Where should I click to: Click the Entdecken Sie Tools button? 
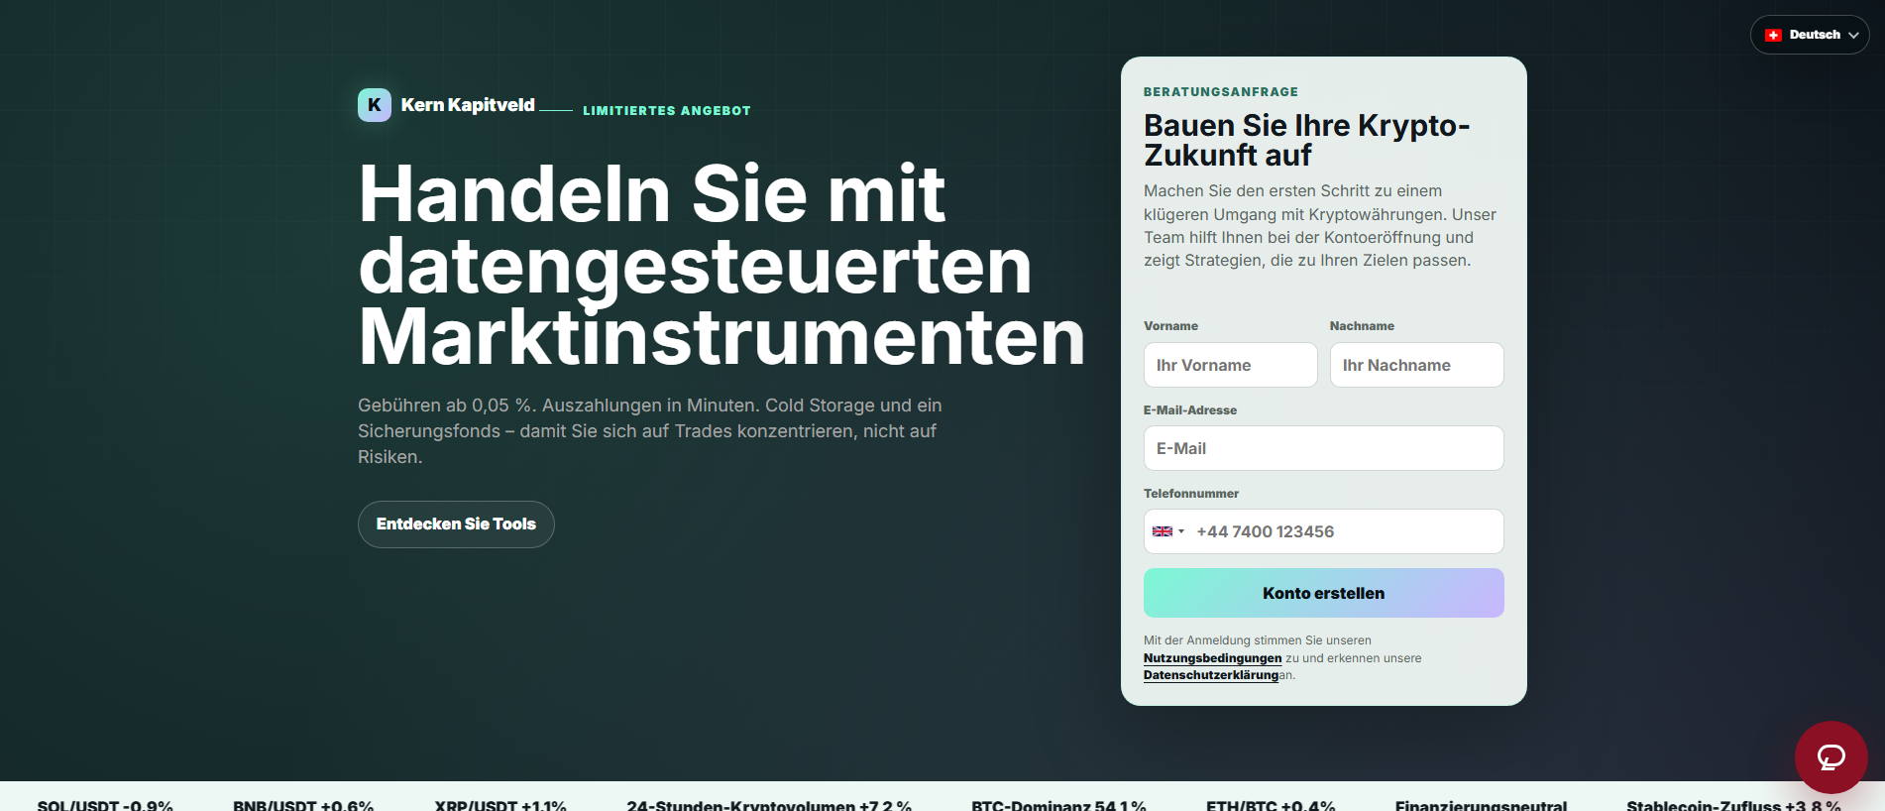(x=456, y=524)
